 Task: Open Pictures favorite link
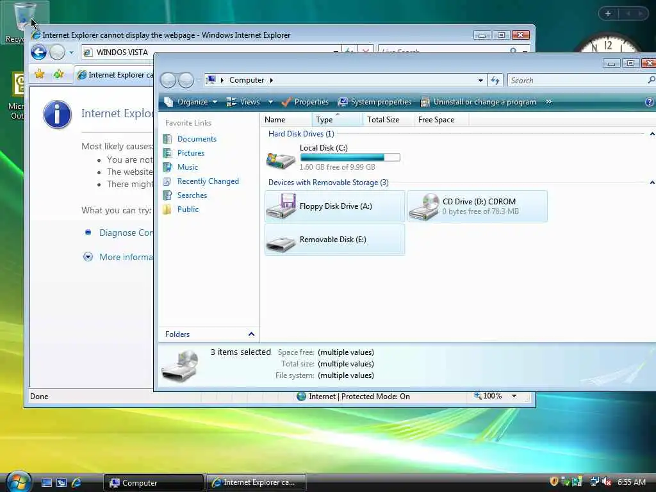[x=191, y=153]
